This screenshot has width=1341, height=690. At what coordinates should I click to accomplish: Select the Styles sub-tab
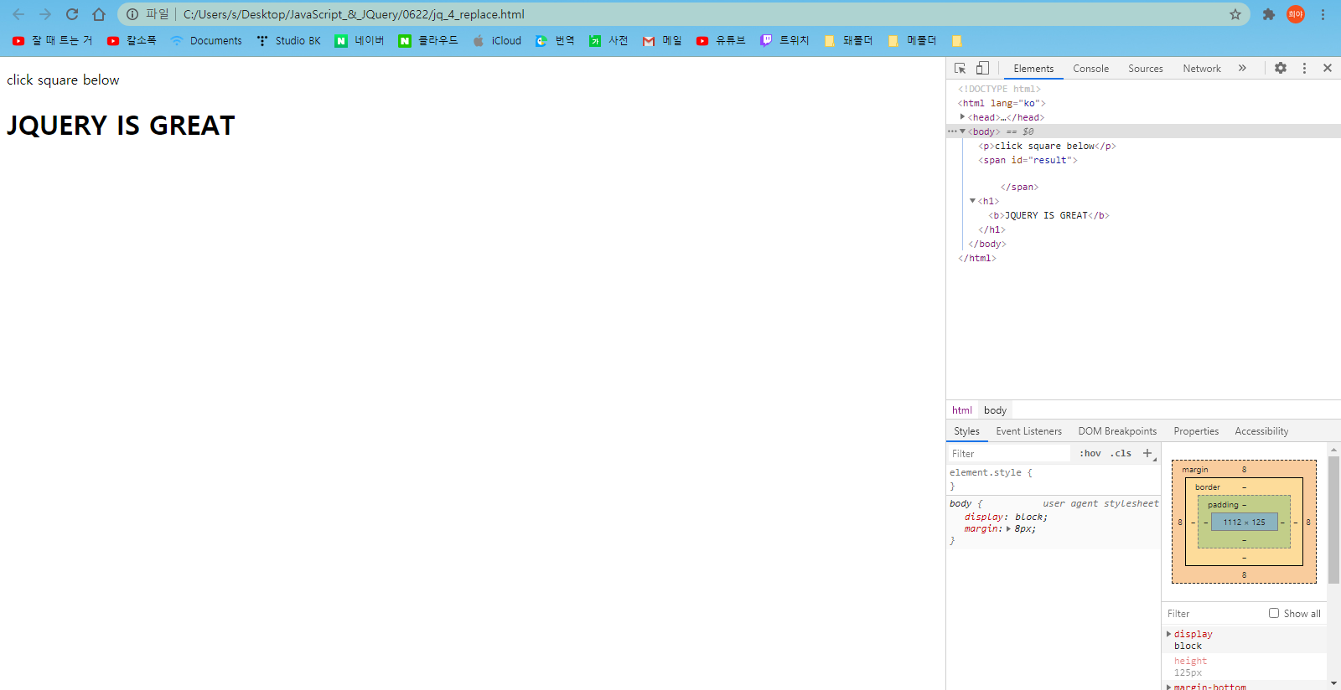[966, 431]
